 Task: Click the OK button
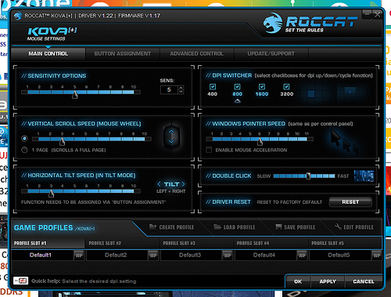pyautogui.click(x=298, y=281)
